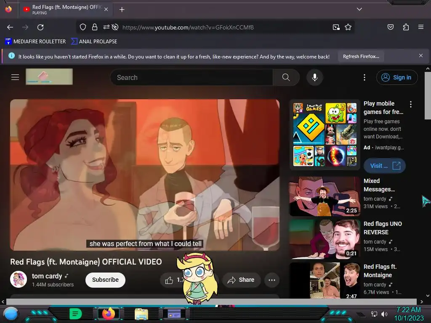Click the horizontal page scrollbar

pyautogui.click(x=211, y=302)
